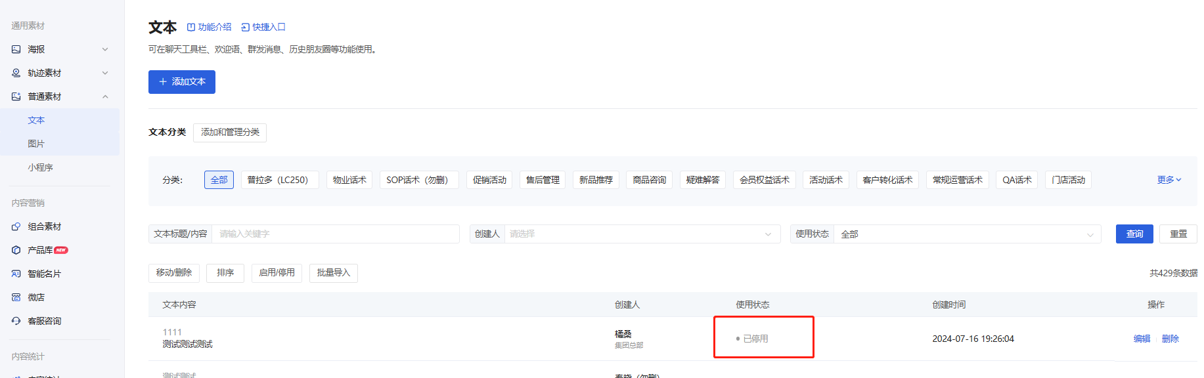Select the 门店活动 category

coord(1068,180)
